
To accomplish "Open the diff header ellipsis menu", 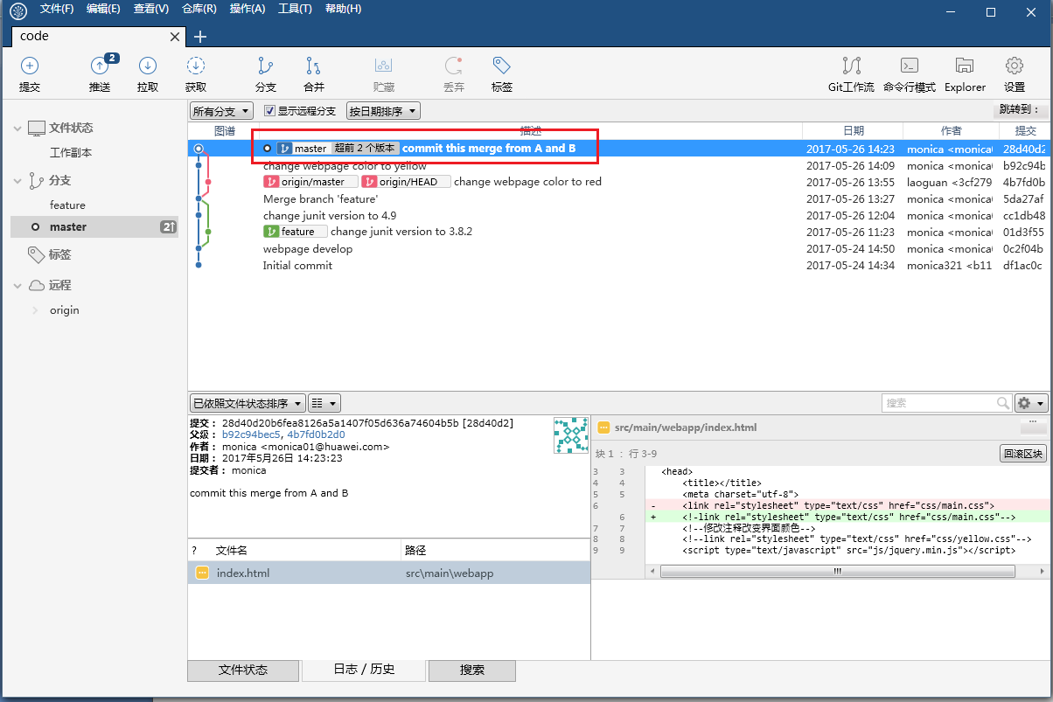I will [1033, 426].
